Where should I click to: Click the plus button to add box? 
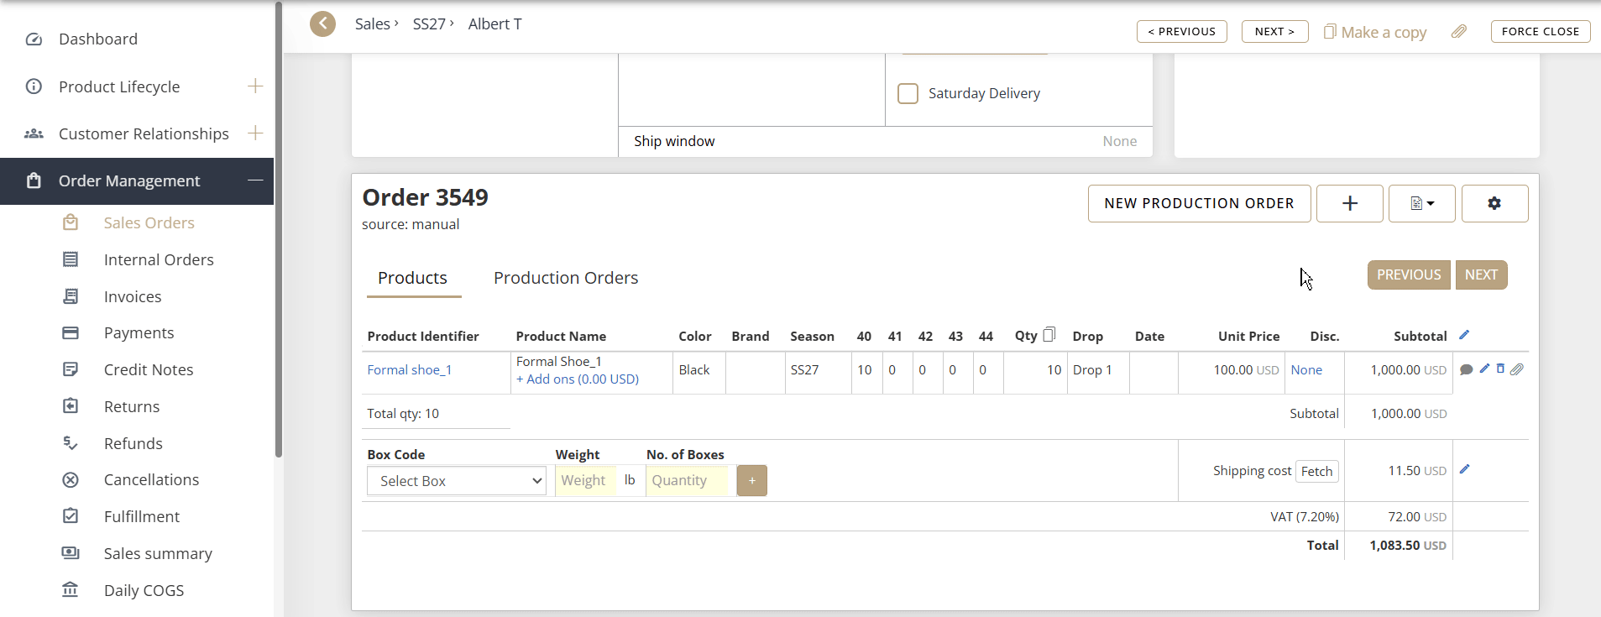[752, 481]
